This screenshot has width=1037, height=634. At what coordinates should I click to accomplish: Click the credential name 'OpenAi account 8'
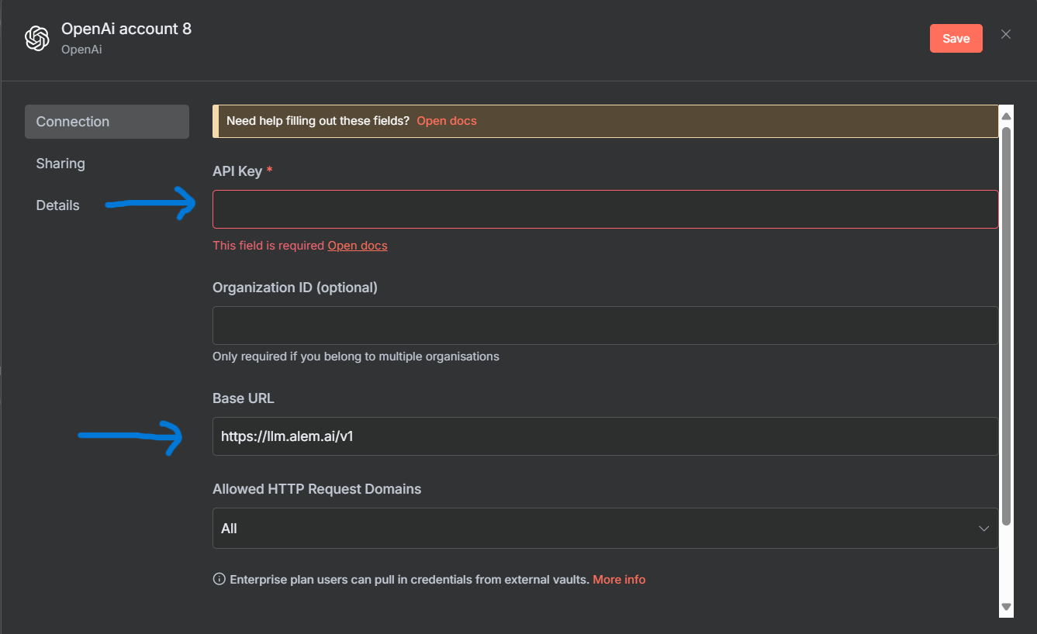pyautogui.click(x=126, y=29)
